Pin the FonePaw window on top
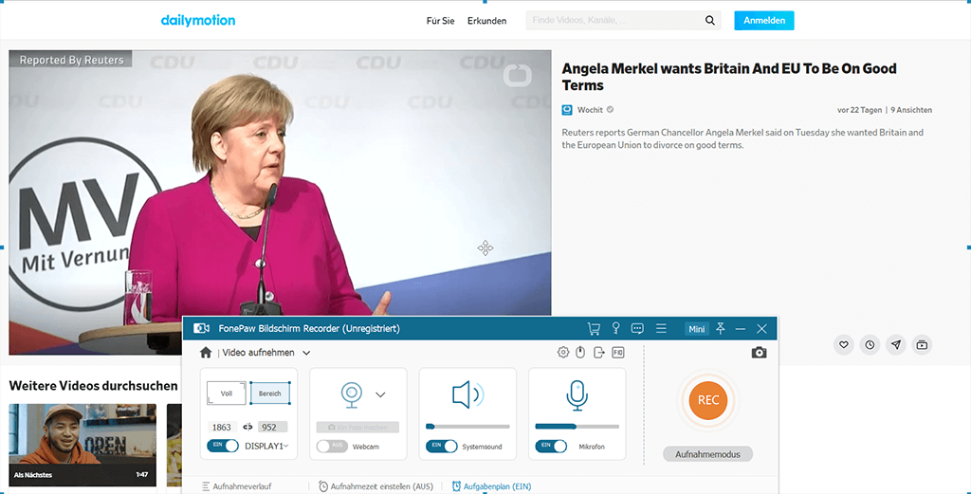The width and height of the screenshot is (971, 494). pos(721,329)
